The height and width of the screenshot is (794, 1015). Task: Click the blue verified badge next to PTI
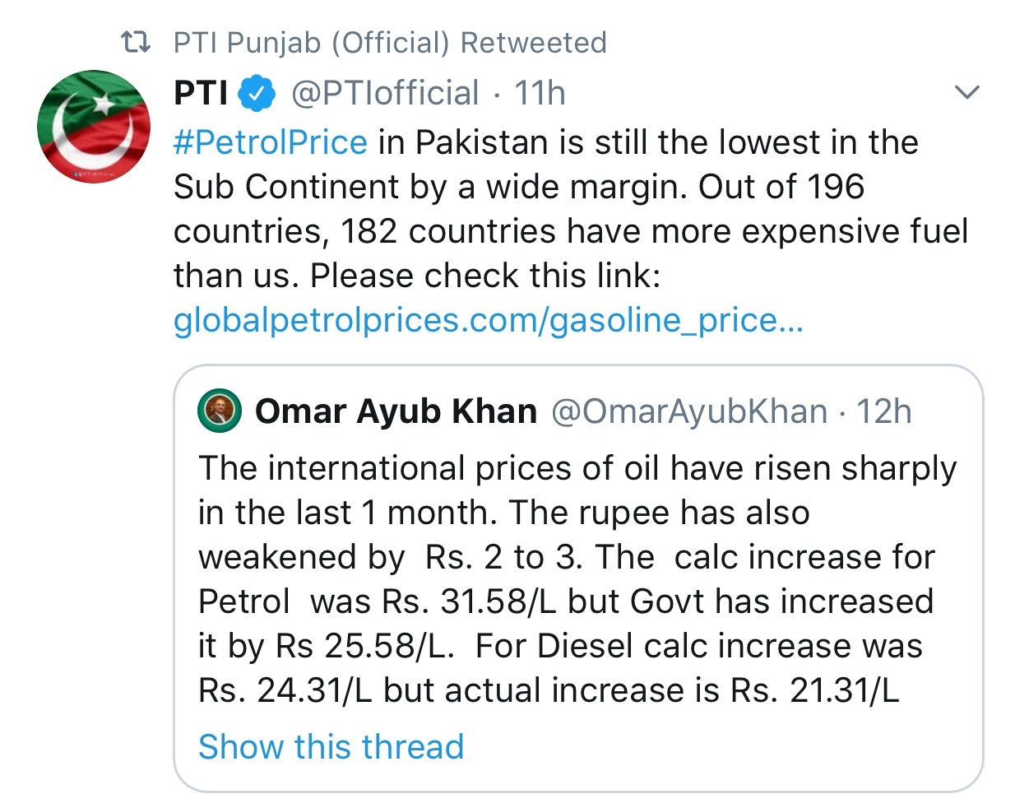pyautogui.click(x=257, y=94)
